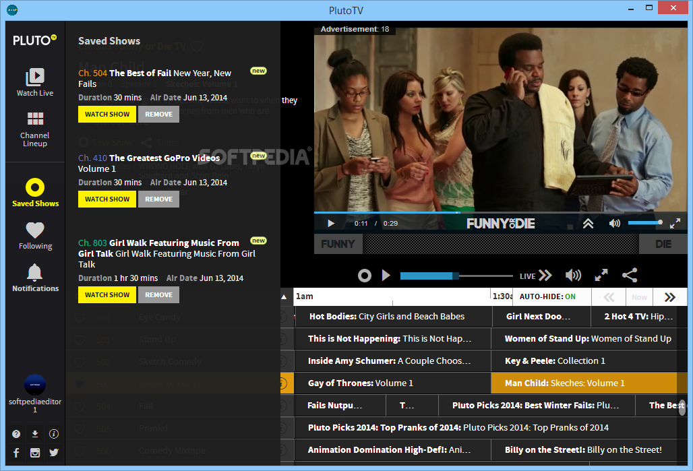Viewport: 693px width, 471px height.
Task: Remove The Greatest GoPro Videos show
Action: pos(158,199)
